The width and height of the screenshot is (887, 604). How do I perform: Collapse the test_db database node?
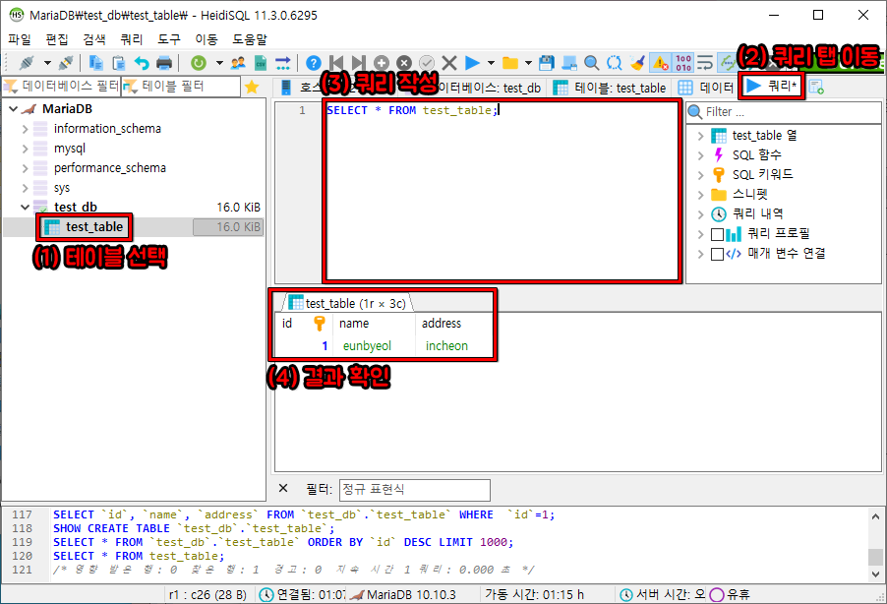[25, 208]
